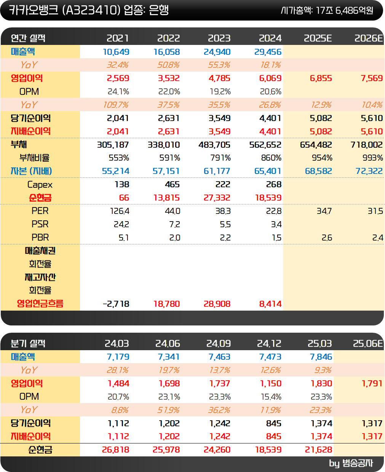Select the 2024 annual column header
Screen dimensions: 385x472
tap(270, 38)
